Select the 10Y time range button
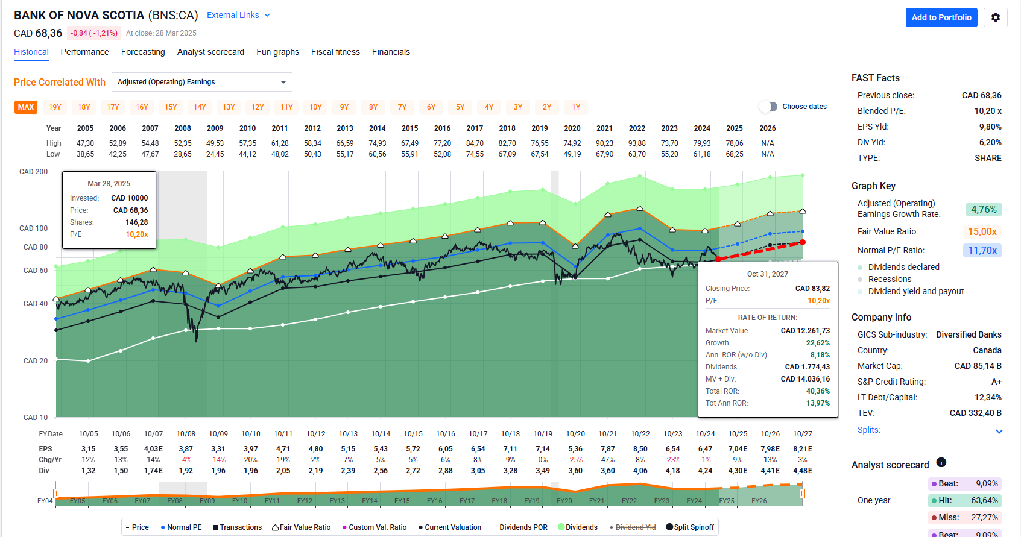Image resolution: width=1021 pixels, height=537 pixels. (315, 107)
